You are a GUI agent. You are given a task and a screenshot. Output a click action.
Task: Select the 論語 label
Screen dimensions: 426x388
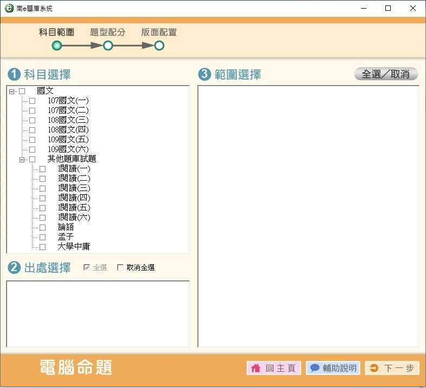[66, 227]
